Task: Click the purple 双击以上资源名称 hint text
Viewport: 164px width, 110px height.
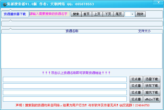Action: (x=76, y=73)
